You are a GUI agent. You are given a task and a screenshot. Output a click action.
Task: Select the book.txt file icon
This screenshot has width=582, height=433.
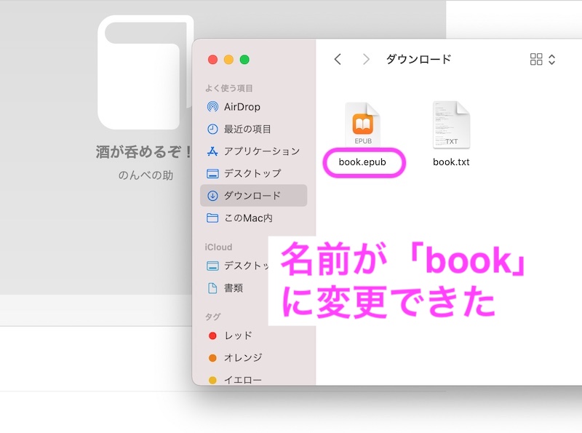coord(451,124)
